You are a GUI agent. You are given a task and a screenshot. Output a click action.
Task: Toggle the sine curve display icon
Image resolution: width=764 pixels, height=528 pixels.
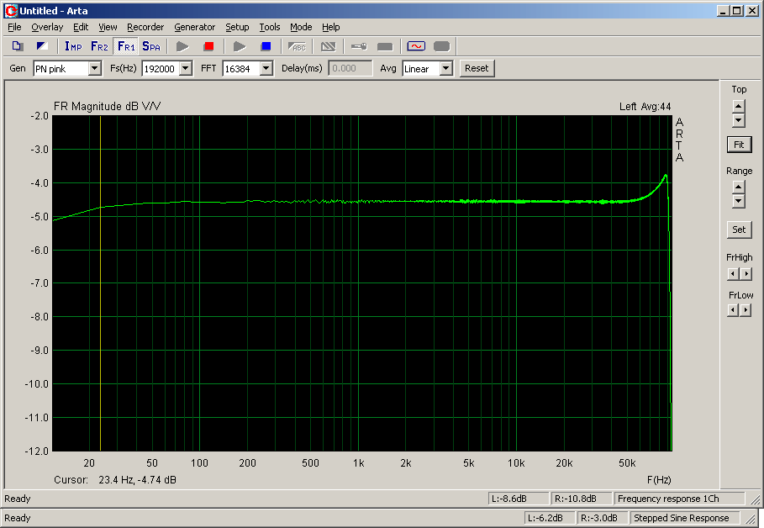[x=416, y=46]
